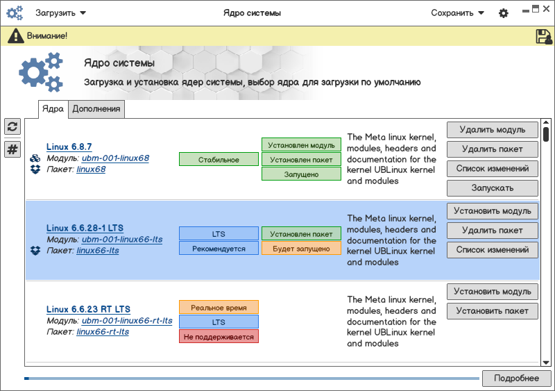Image resolution: width=555 pixels, height=391 pixels.
Task: Click the package icon beside linux66-lts
Action: point(35,251)
